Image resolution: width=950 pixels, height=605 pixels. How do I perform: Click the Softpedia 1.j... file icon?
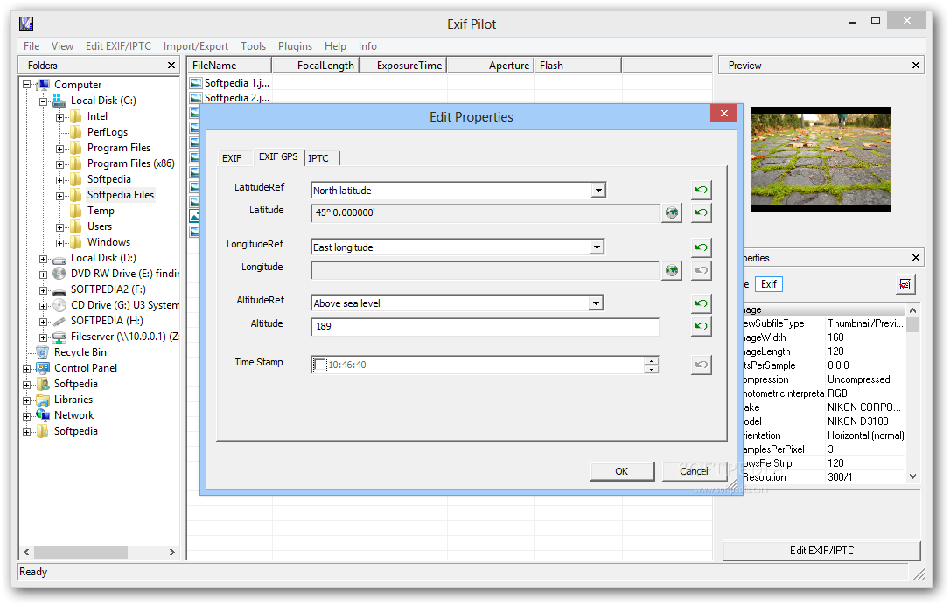pyautogui.click(x=196, y=83)
